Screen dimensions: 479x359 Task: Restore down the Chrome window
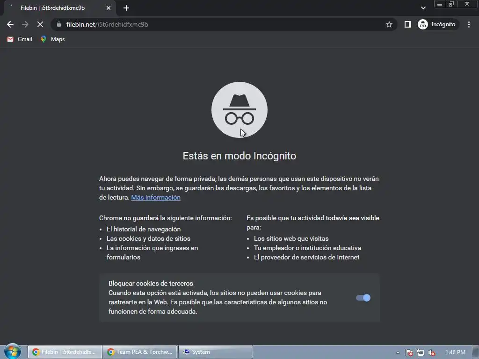pyautogui.click(x=451, y=4)
